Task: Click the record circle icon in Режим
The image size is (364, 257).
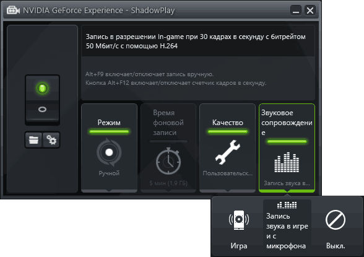Action: tap(109, 152)
